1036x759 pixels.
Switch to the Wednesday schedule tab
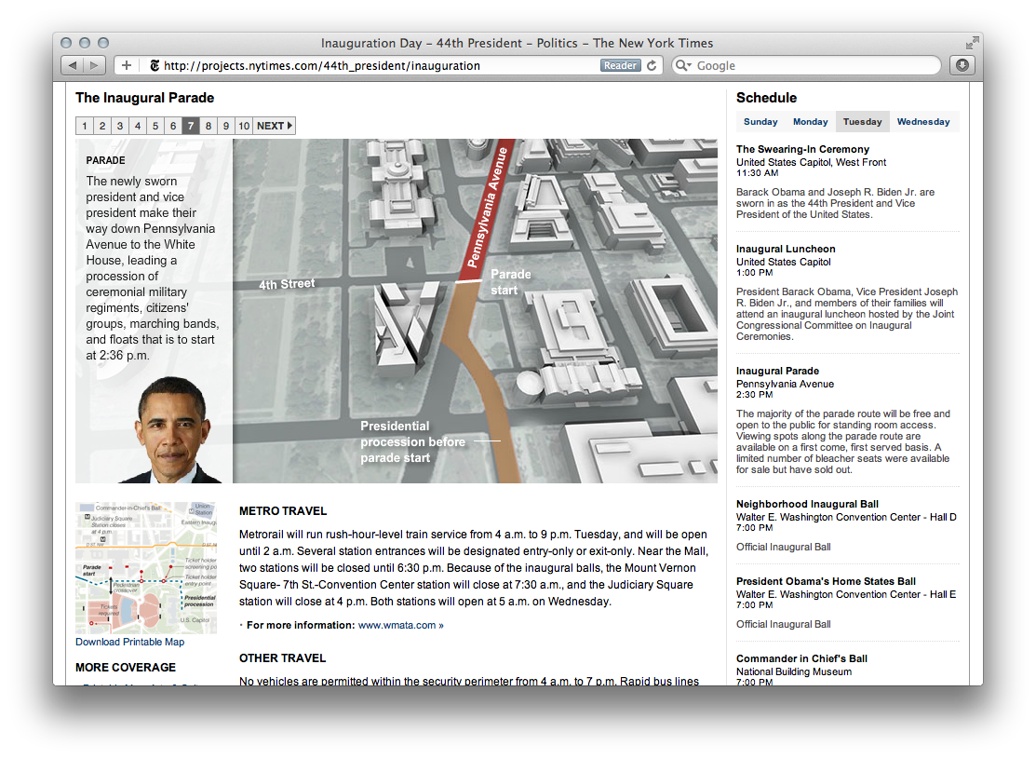pos(924,121)
